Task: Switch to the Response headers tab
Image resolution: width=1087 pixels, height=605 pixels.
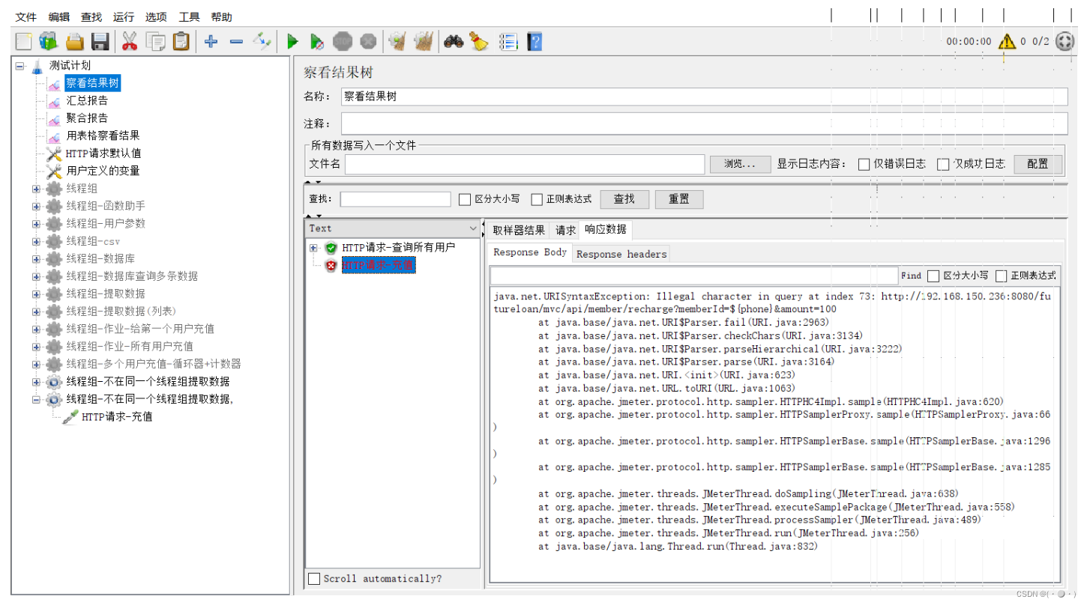Action: (621, 254)
